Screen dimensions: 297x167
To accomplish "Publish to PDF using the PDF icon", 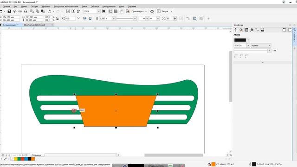I will point(78,11).
